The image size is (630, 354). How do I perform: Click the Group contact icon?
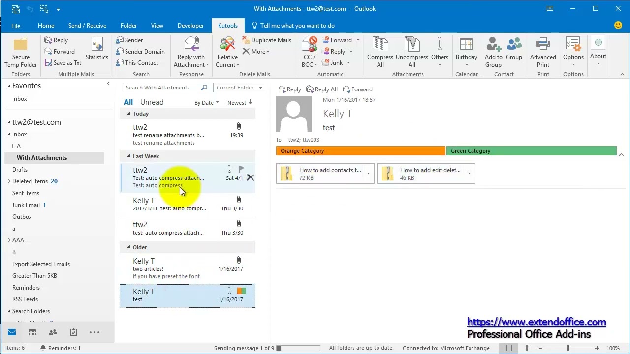(x=514, y=49)
